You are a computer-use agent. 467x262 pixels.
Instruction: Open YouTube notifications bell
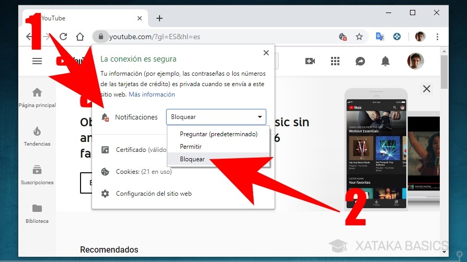385,61
